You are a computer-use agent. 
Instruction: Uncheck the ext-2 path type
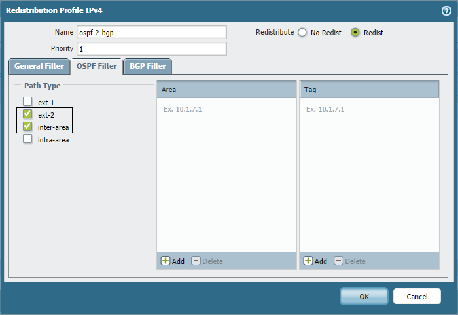point(27,114)
